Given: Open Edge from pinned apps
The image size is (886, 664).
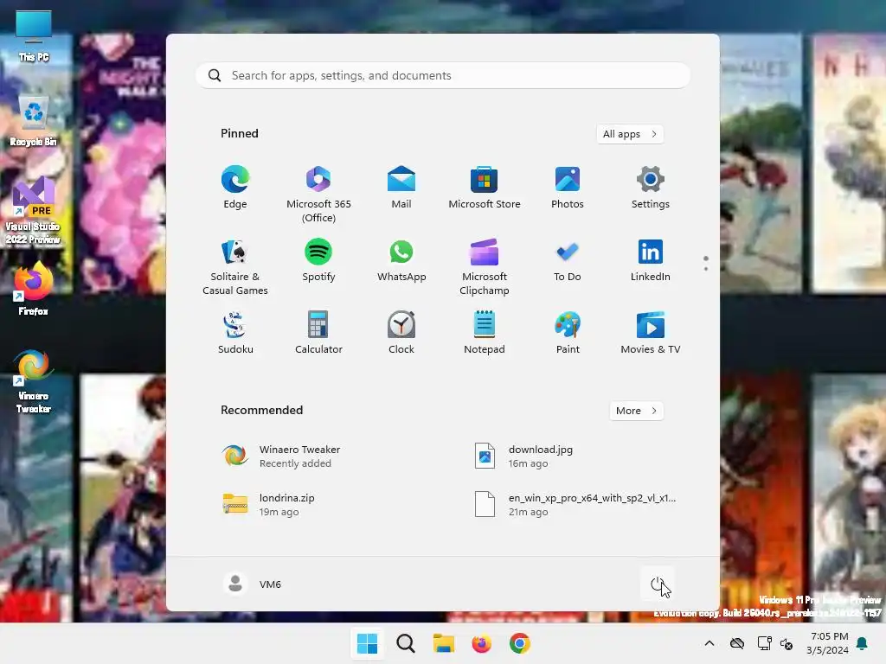Looking at the screenshot, I should pyautogui.click(x=235, y=188).
